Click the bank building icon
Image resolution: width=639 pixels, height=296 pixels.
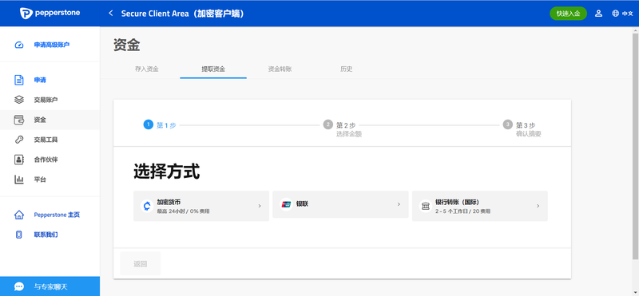coord(426,206)
